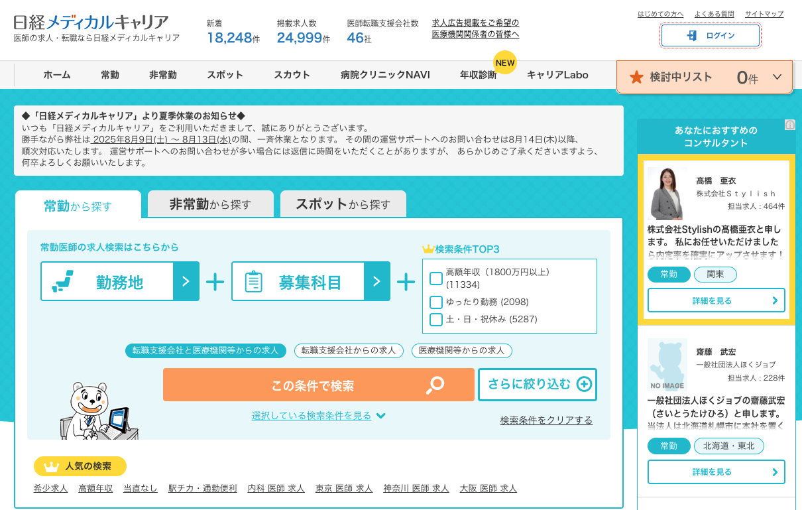802x510 pixels.
Task: Click the 検索条件をクリアする link
Action: [x=545, y=420]
